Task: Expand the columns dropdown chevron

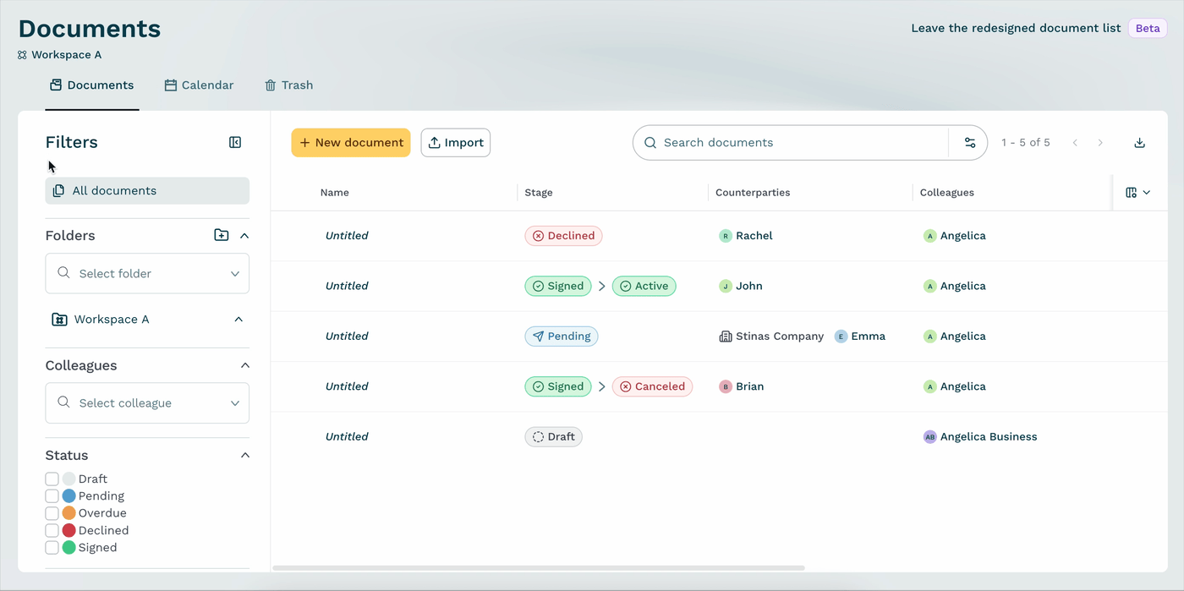Action: coord(1147,193)
